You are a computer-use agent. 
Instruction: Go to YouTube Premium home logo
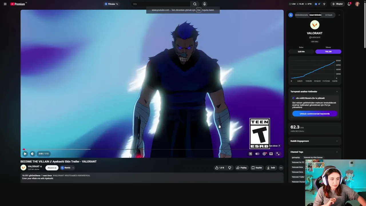point(18,4)
